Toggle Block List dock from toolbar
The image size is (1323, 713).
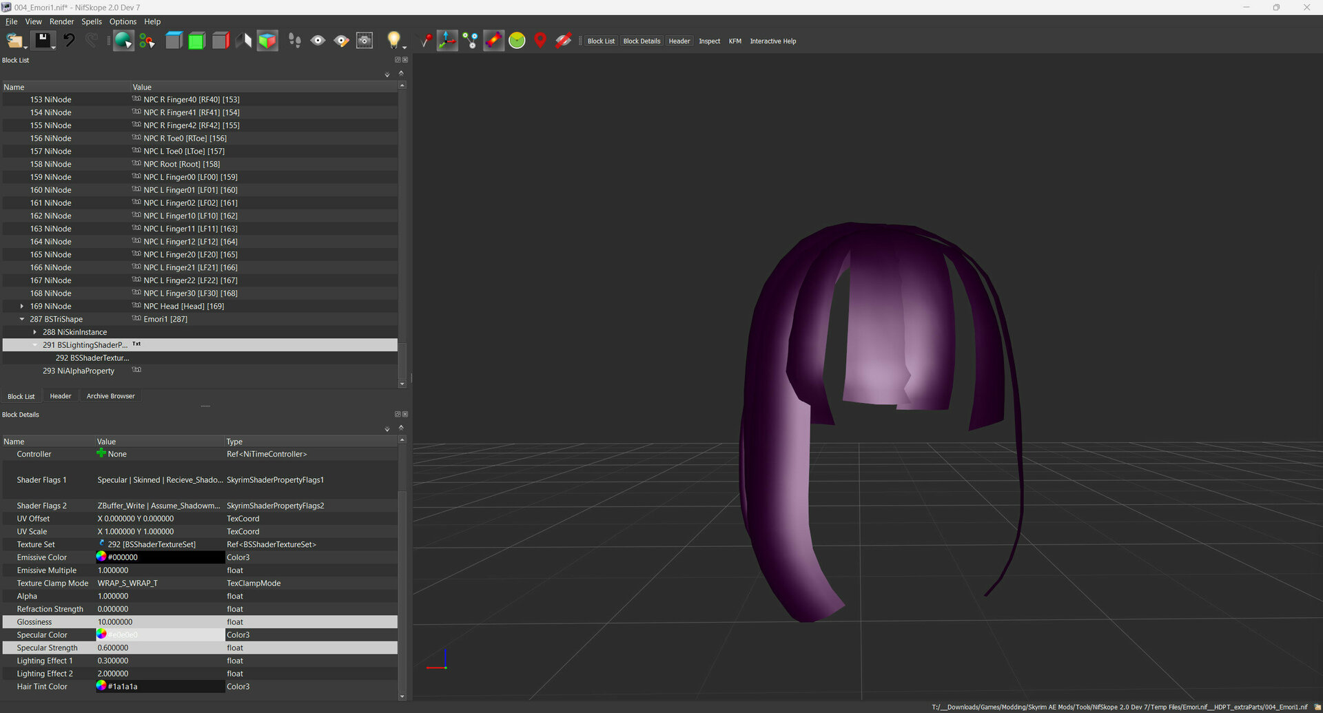pos(601,41)
